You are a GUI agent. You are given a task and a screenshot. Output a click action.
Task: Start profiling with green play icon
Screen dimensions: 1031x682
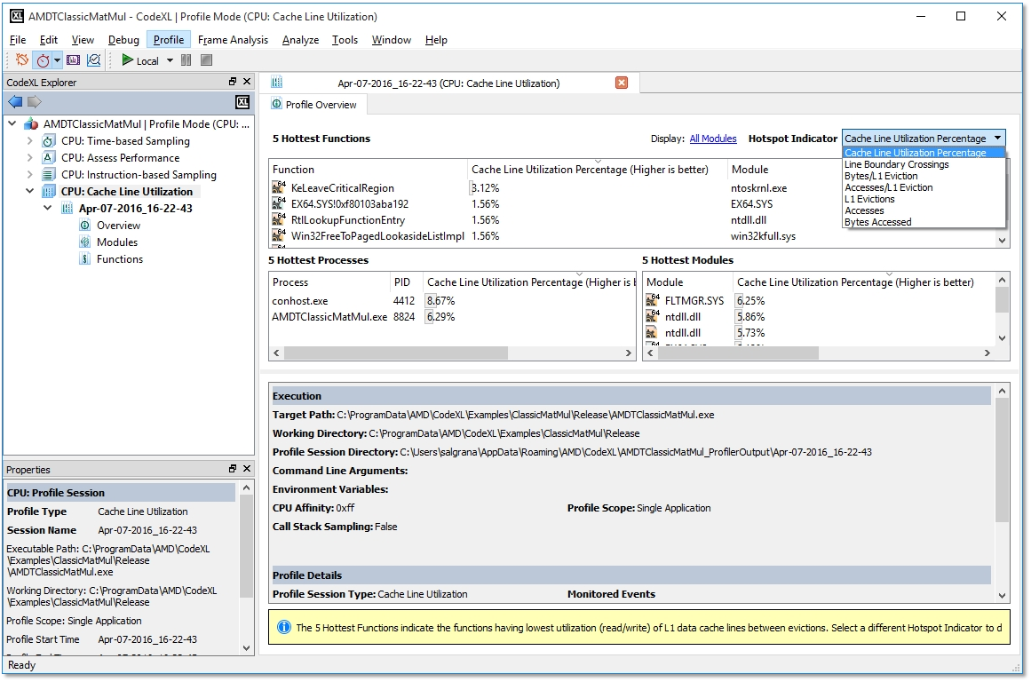pyautogui.click(x=128, y=60)
